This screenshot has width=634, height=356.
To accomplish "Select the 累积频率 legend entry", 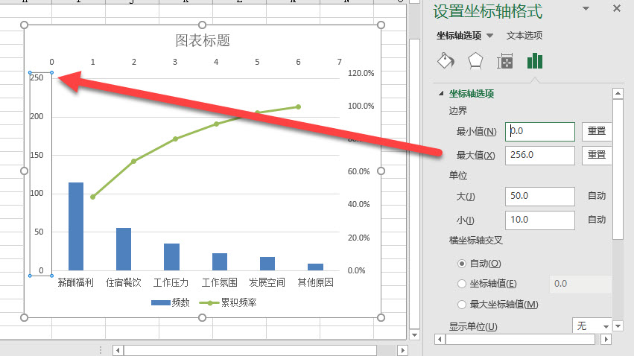I will point(229,302).
